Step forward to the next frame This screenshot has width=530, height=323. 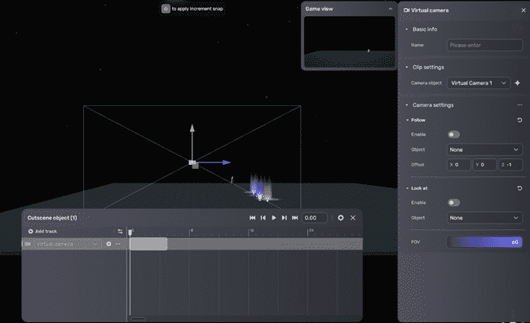tap(285, 218)
